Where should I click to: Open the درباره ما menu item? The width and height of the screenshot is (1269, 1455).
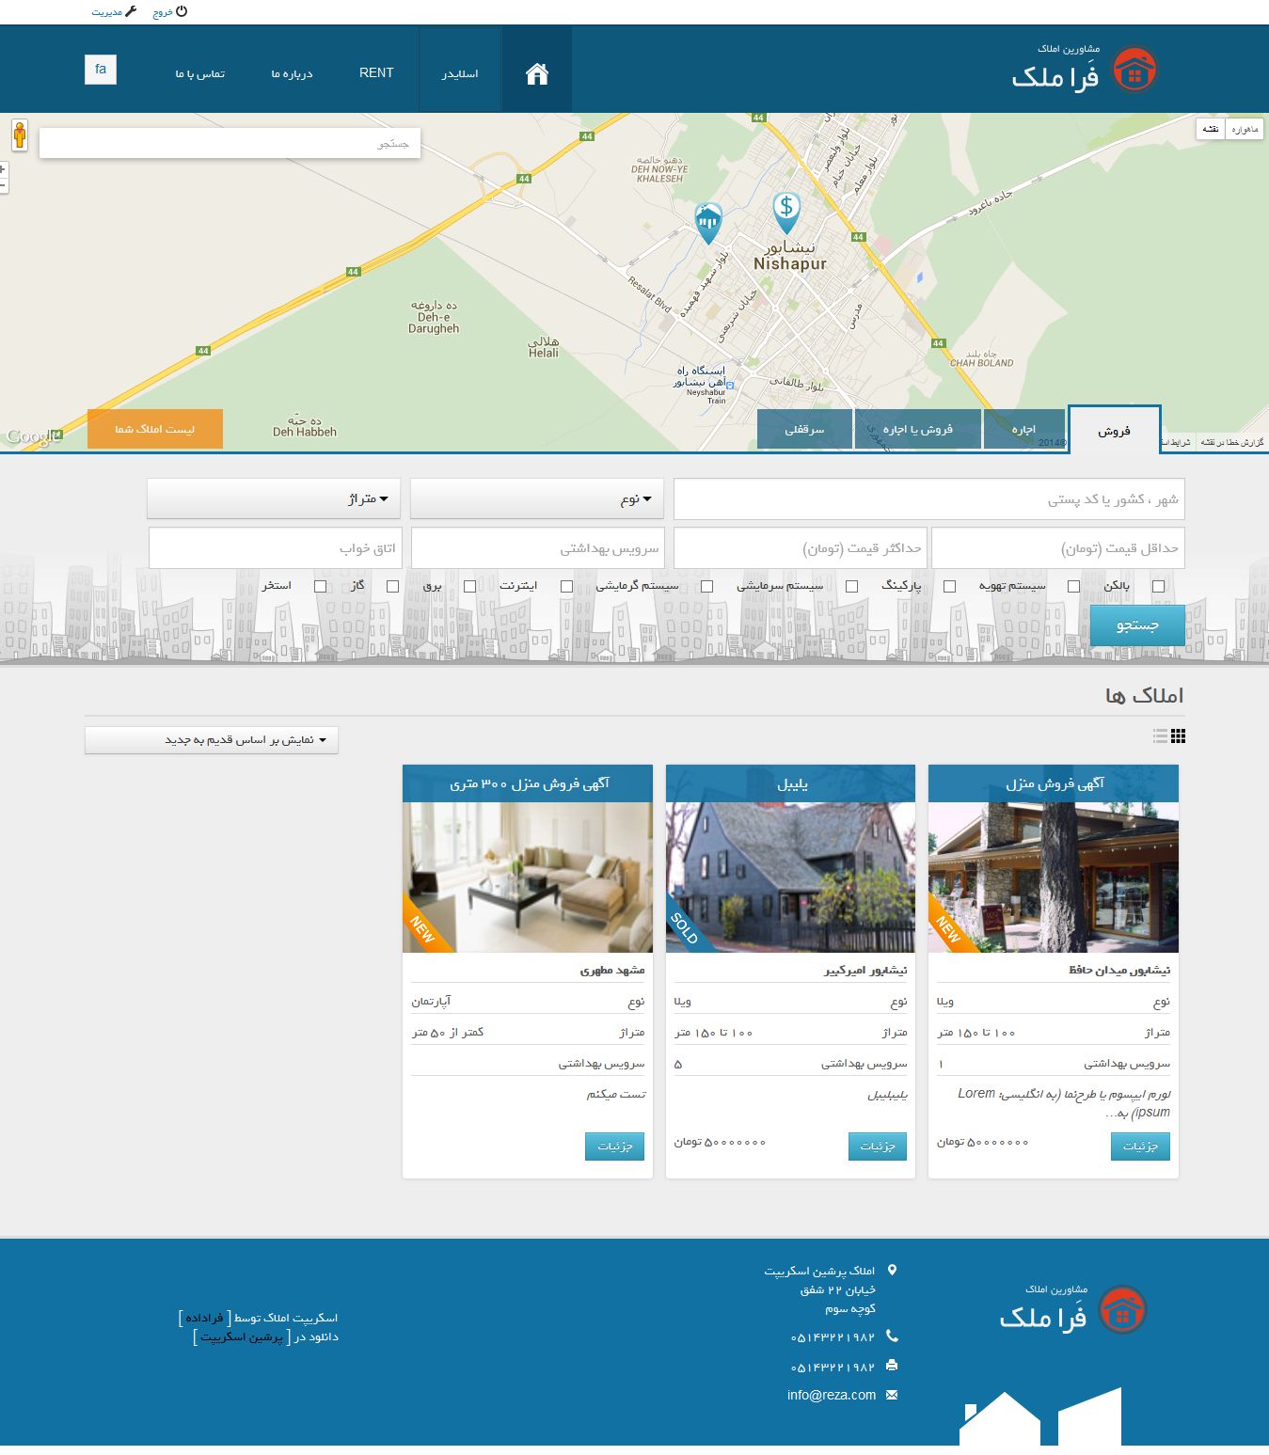pyautogui.click(x=293, y=73)
